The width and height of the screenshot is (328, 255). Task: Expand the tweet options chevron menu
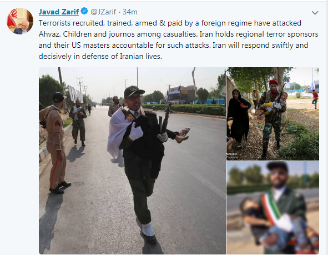tap(315, 13)
